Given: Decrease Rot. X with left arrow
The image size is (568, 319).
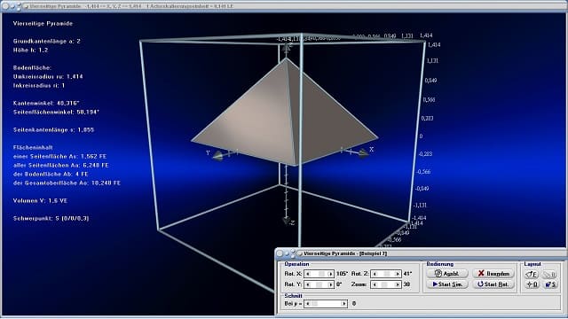Looking at the screenshot, I should click(308, 274).
